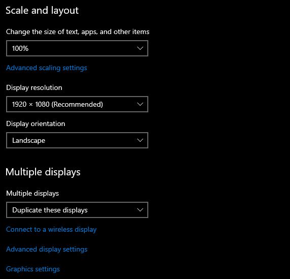Click the chevron arrow next to Landscape
290x279 pixels.
click(140, 140)
